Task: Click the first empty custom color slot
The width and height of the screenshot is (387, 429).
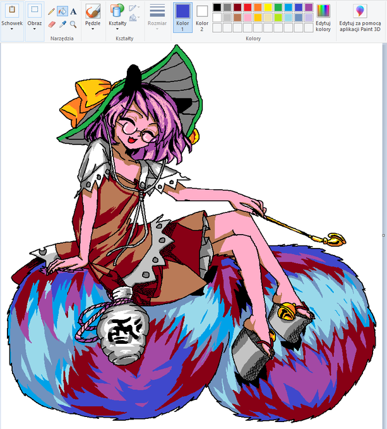Action: (217, 28)
